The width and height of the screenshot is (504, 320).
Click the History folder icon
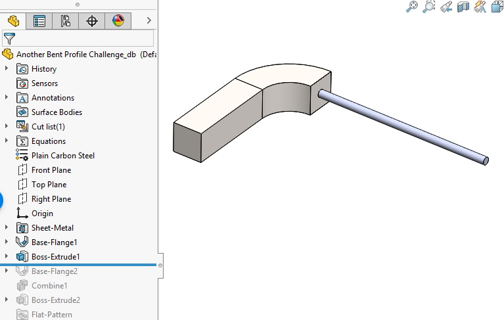point(22,69)
